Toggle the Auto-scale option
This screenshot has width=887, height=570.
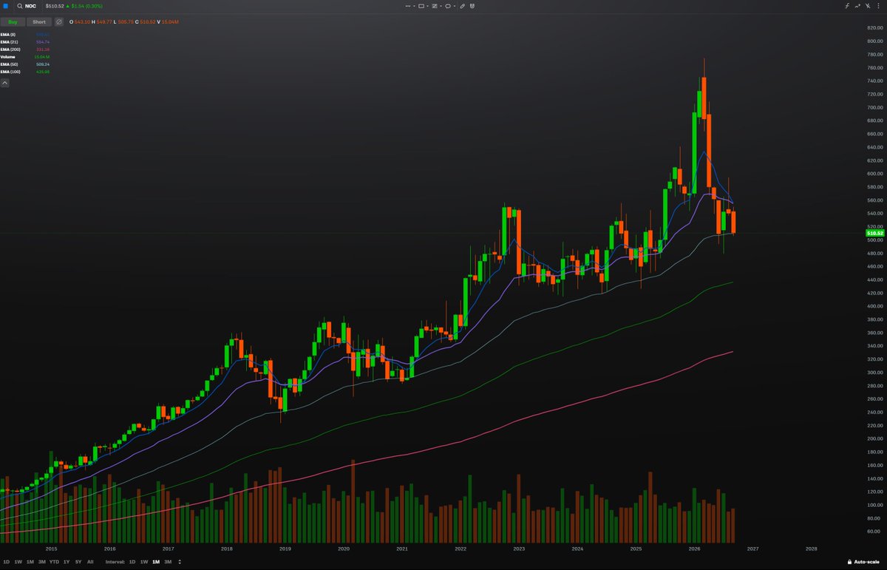point(864,562)
